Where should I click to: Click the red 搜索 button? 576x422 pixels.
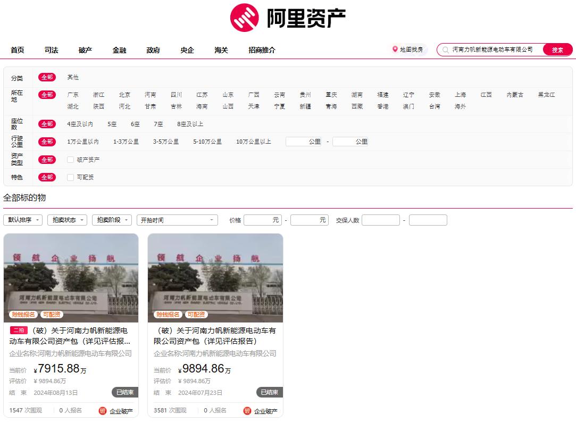557,49
